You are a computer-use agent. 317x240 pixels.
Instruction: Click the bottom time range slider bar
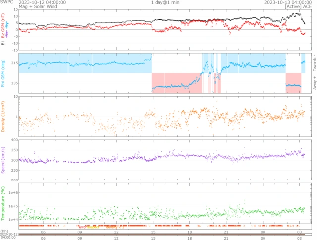click(x=158, y=235)
